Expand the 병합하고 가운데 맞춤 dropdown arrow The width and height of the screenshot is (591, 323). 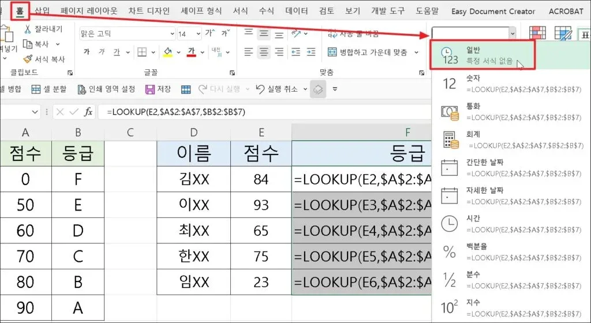point(417,52)
